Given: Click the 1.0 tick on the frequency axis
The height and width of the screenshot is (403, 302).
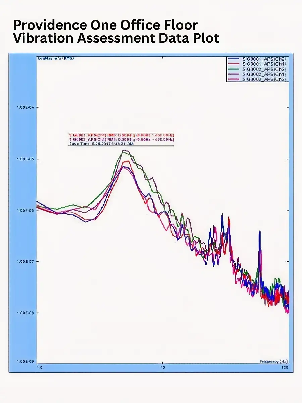Looking at the screenshot, I should tap(39, 367).
